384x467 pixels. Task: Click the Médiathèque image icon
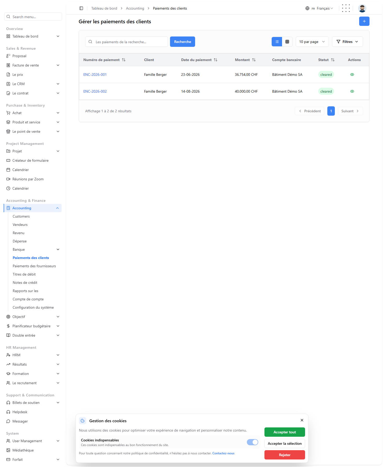tap(8, 450)
